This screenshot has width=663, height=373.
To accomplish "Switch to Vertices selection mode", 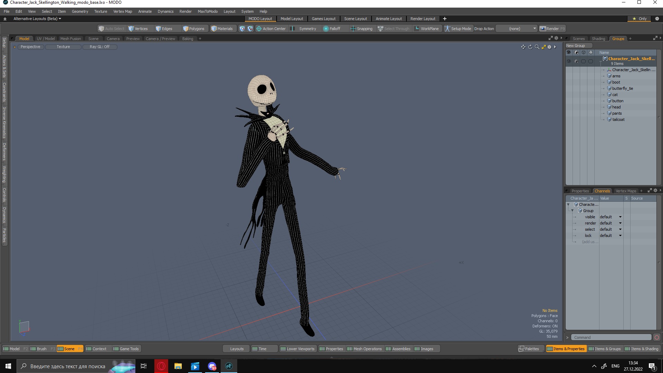I will [138, 29].
